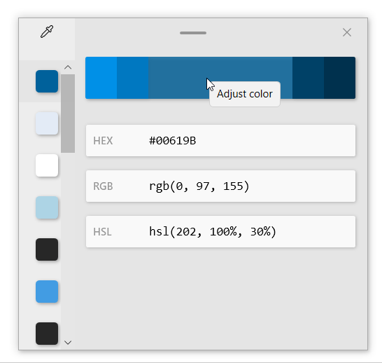
Task: Select the first black history swatch
Action: [x=47, y=249]
